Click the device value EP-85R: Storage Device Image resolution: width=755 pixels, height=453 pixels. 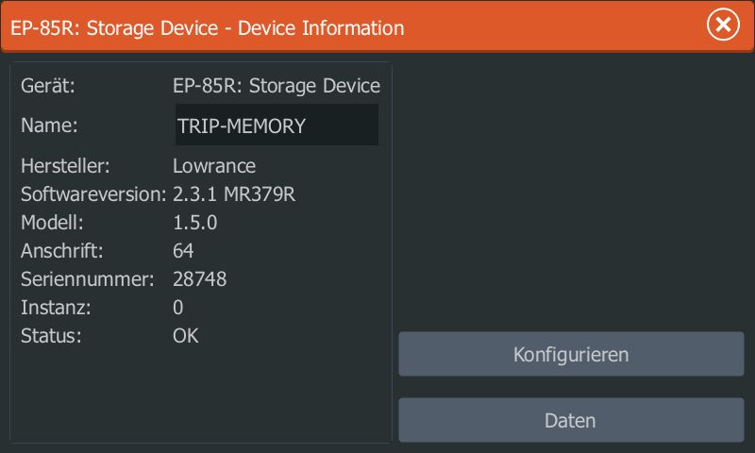coord(276,86)
